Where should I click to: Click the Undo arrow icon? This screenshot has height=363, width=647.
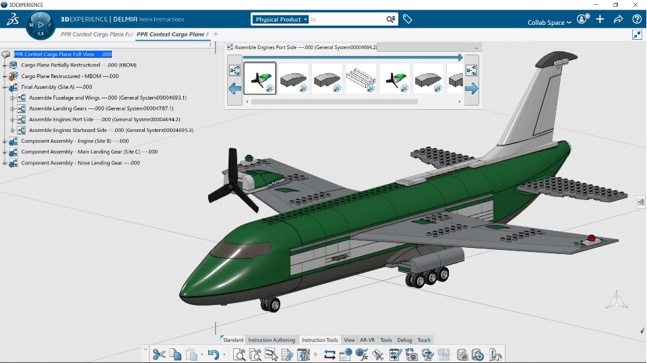pos(214,354)
